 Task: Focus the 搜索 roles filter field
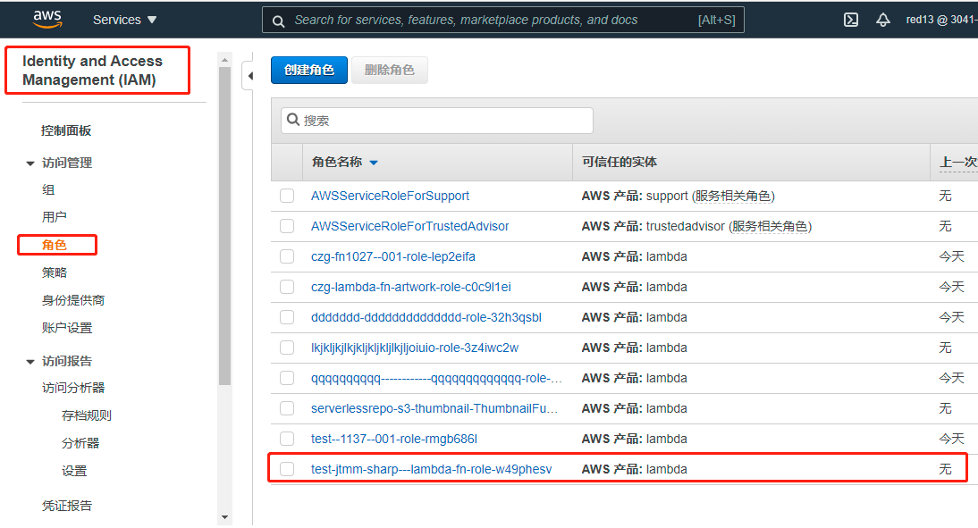[x=436, y=121]
